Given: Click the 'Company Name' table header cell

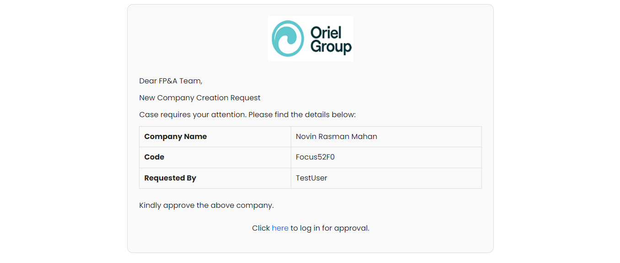Looking at the screenshot, I should pyautogui.click(x=176, y=137).
